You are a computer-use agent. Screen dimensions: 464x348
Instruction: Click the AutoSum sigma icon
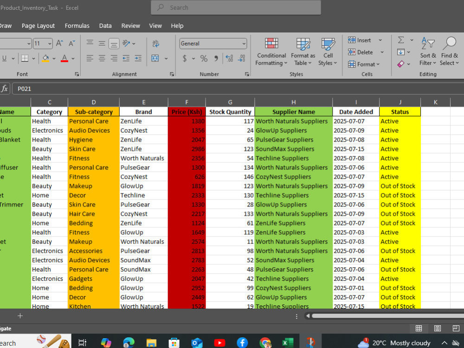pyautogui.click(x=401, y=40)
